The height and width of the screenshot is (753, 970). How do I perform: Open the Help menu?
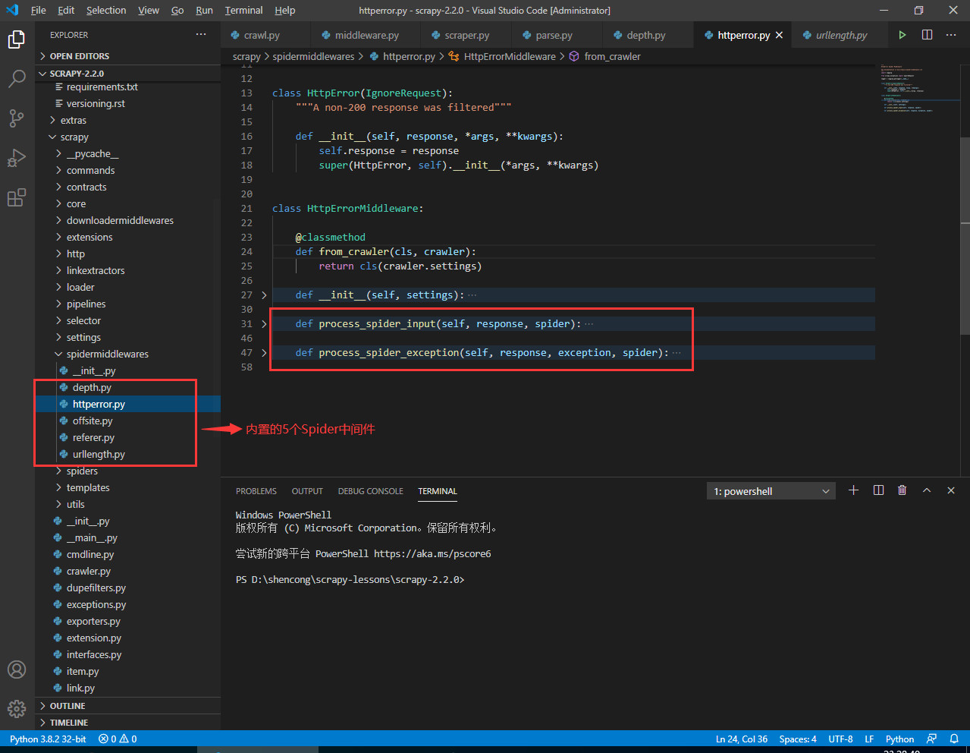285,10
